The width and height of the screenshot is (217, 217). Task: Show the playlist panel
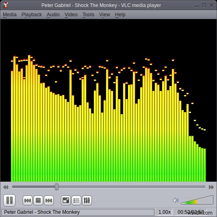pos(76,200)
